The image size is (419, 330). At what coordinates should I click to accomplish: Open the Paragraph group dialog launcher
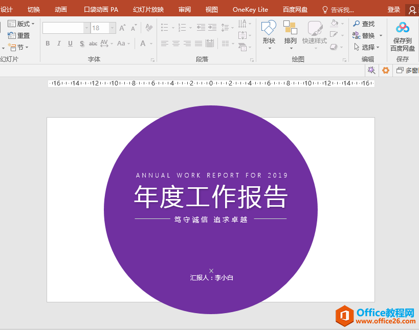tap(252, 60)
